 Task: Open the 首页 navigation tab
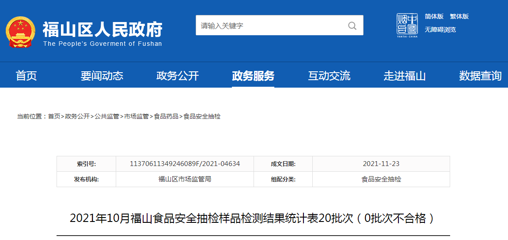coord(26,76)
